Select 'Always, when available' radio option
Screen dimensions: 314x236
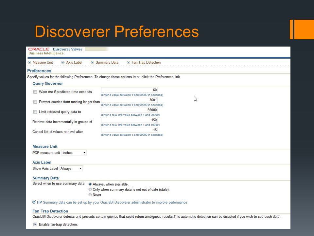[x=90, y=184]
